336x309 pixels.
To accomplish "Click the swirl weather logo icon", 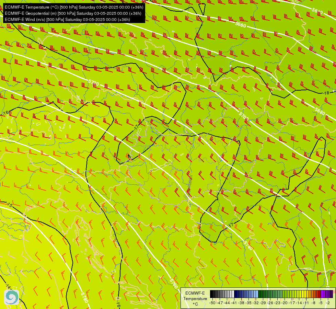I will pyautogui.click(x=12, y=297).
